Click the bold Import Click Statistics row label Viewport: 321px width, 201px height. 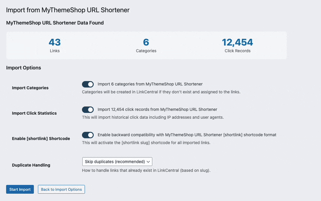[34, 113]
